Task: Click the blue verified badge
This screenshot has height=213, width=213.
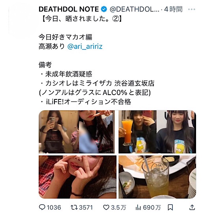Action: tap(104, 9)
